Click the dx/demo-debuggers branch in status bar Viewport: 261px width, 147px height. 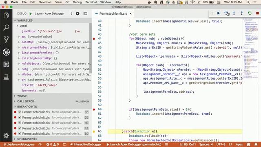[19, 144]
